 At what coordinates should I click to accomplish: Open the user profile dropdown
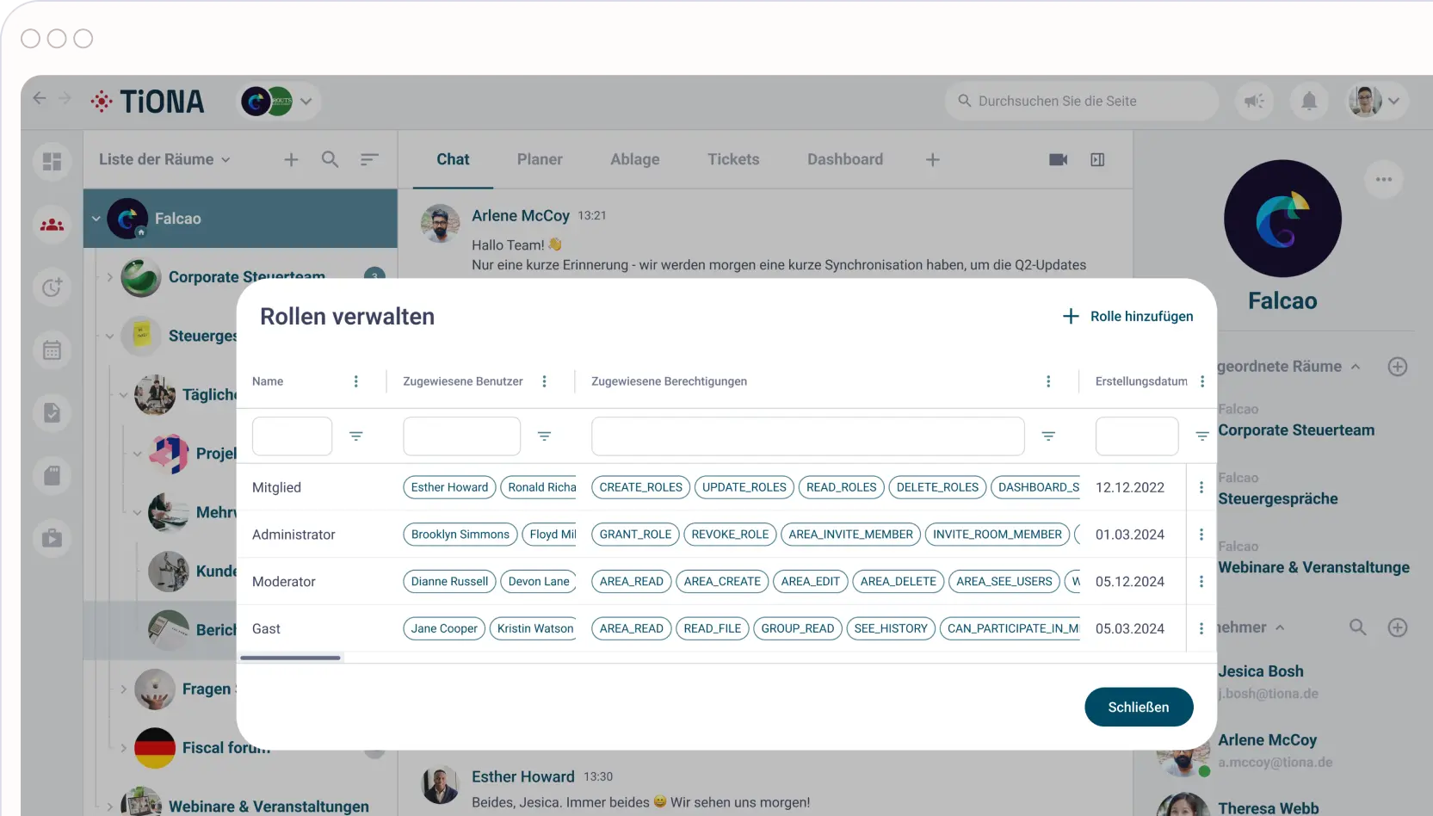tap(1375, 101)
